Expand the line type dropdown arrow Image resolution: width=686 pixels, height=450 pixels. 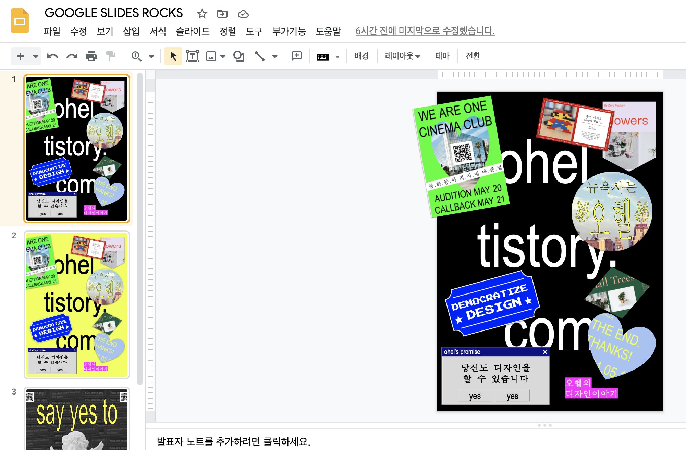[x=275, y=57]
